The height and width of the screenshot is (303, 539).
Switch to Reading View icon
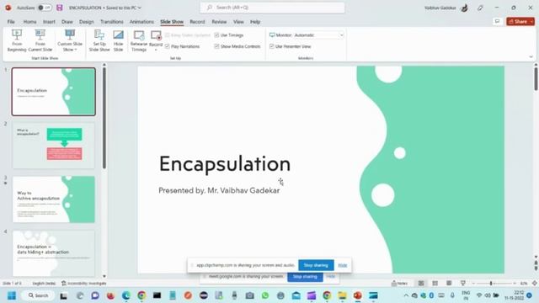(x=449, y=283)
